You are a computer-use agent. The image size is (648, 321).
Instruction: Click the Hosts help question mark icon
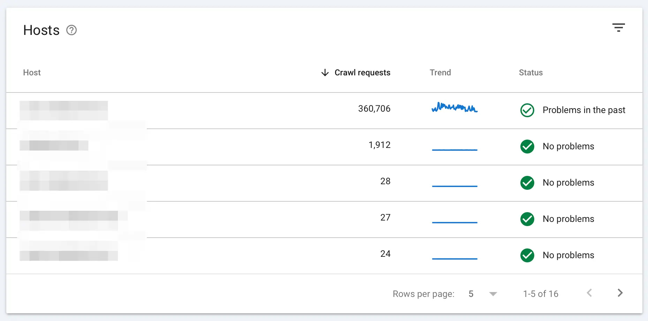pyautogui.click(x=71, y=30)
